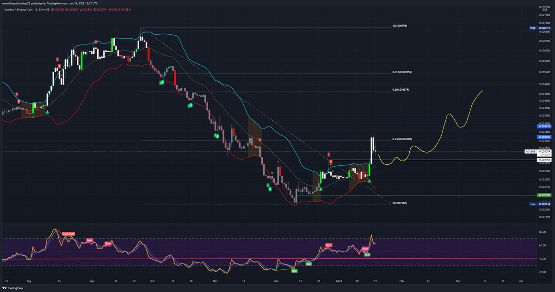The height and width of the screenshot is (292, 555).
Task: Click the Feb label on the time axis
Action: click(x=401, y=281)
